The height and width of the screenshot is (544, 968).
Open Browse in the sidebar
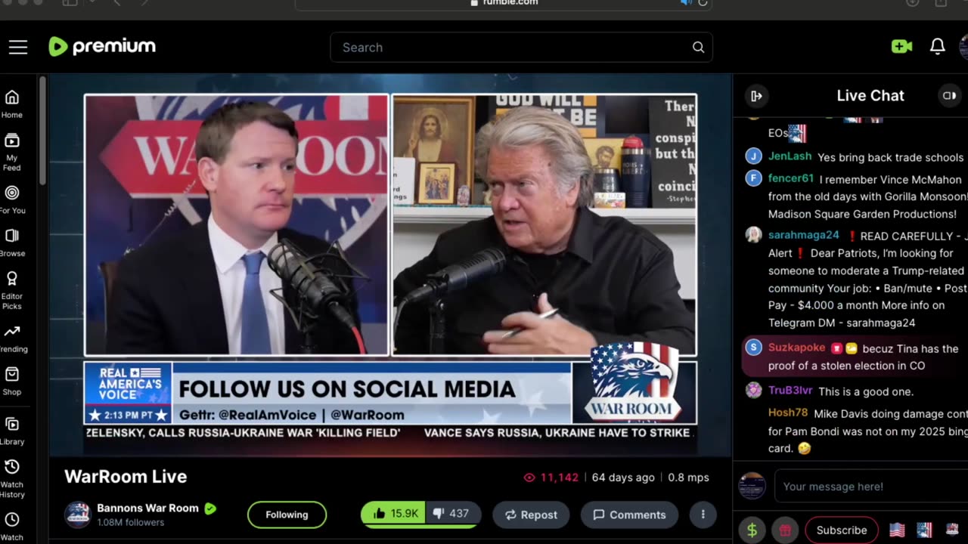(x=12, y=243)
